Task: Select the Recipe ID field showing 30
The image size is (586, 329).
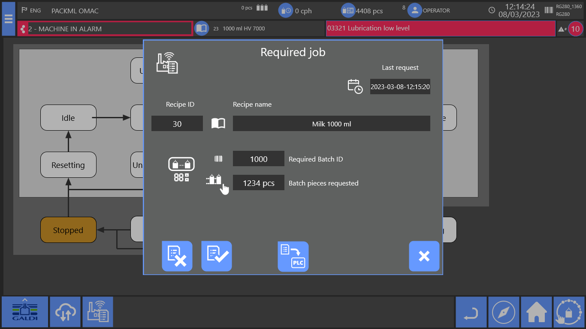Action: point(177,124)
